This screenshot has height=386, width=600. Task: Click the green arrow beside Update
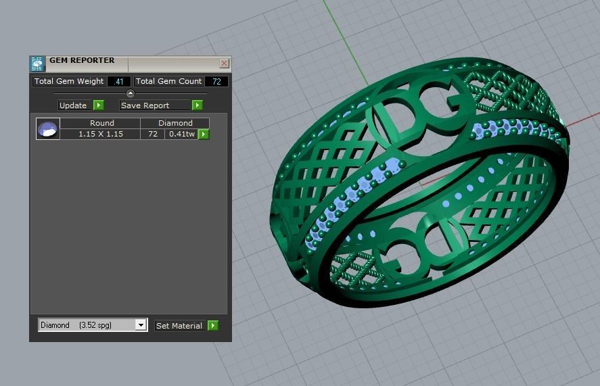click(x=99, y=105)
